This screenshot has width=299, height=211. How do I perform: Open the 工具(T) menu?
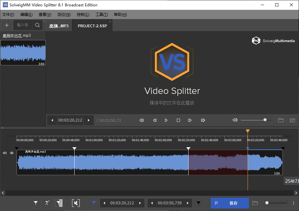click(x=102, y=15)
